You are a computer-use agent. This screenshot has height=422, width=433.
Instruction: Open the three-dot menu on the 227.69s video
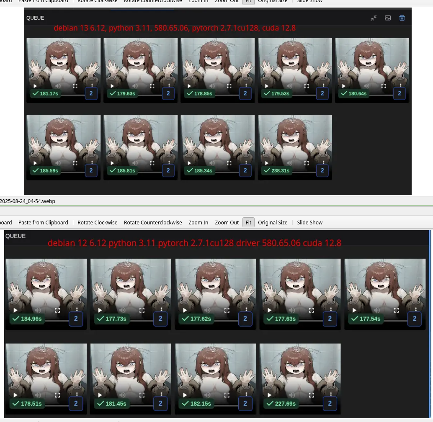(x=331, y=394)
